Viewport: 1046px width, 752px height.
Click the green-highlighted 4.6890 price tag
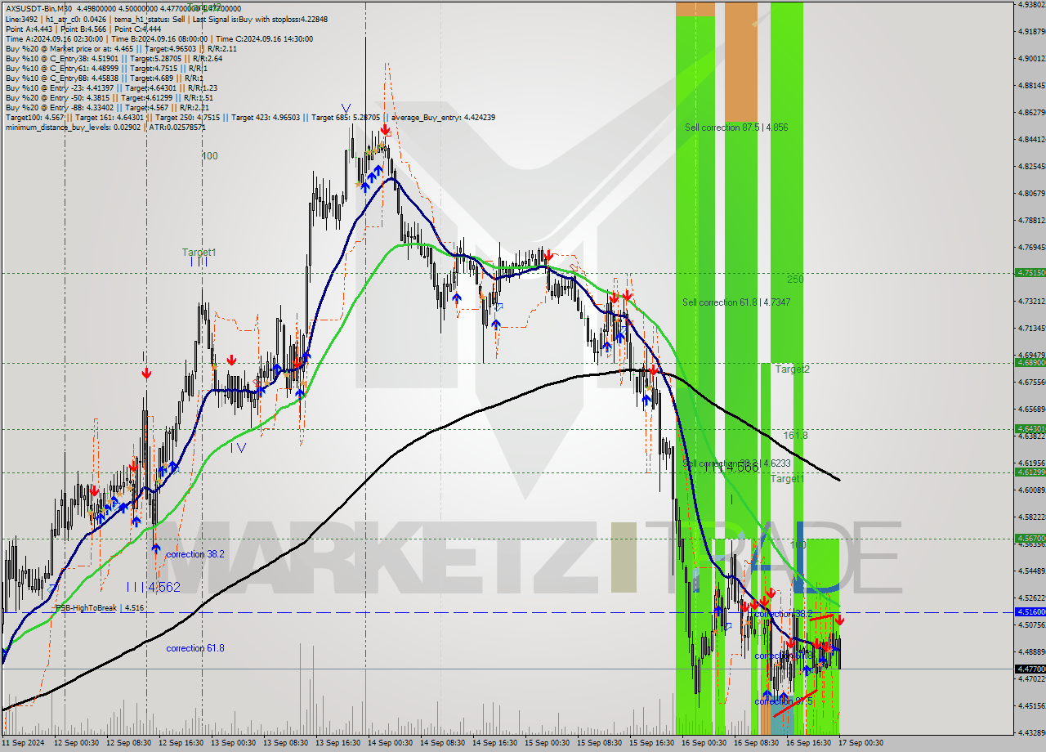click(1030, 362)
